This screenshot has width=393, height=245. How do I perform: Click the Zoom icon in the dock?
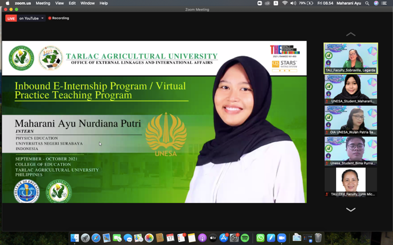coord(282,238)
